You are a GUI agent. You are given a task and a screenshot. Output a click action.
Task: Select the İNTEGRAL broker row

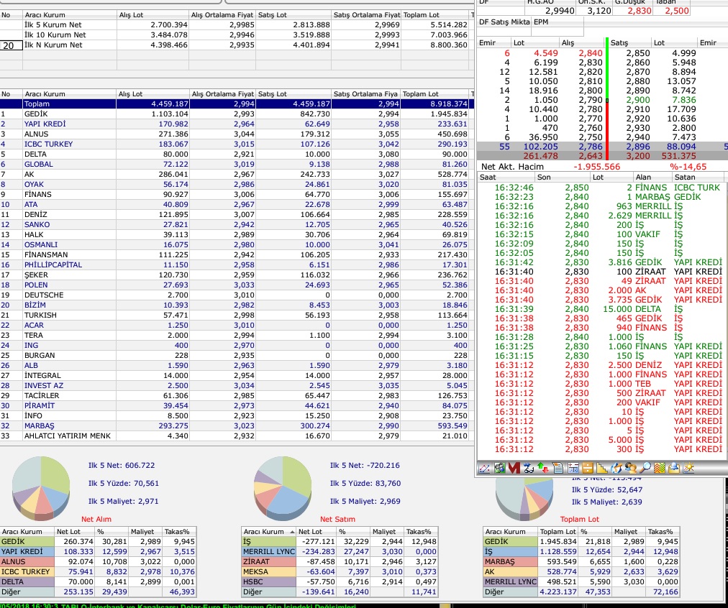click(237, 376)
